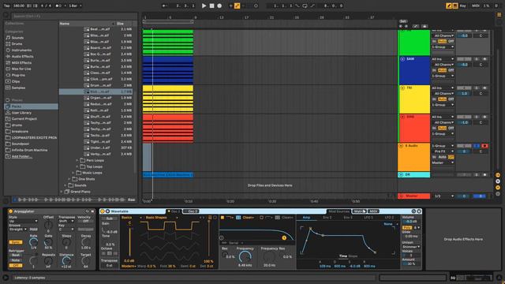The width and height of the screenshot is (505, 284).
Task: Open Master 1/2 output dropdown
Action: pyautogui.click(x=443, y=196)
